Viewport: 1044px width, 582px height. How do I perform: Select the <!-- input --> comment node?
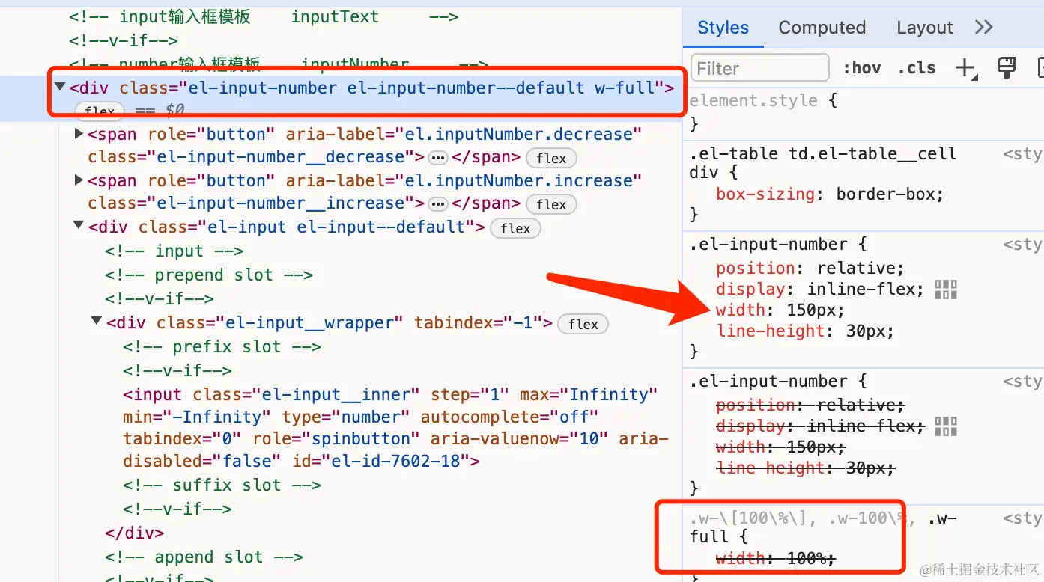(x=174, y=251)
